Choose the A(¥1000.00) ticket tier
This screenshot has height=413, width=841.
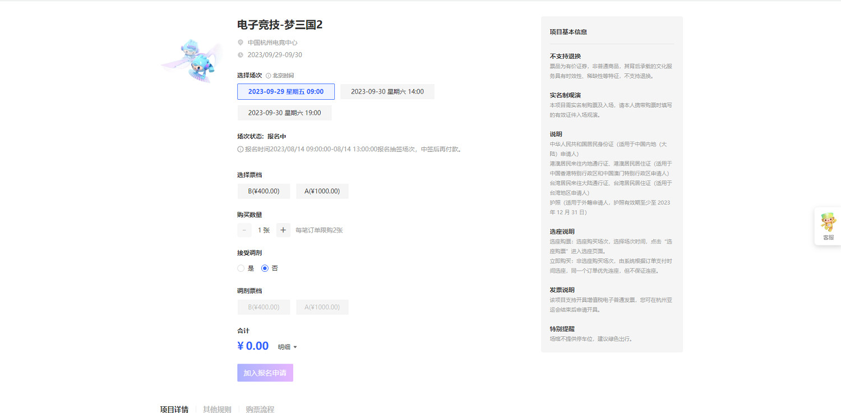pos(322,191)
